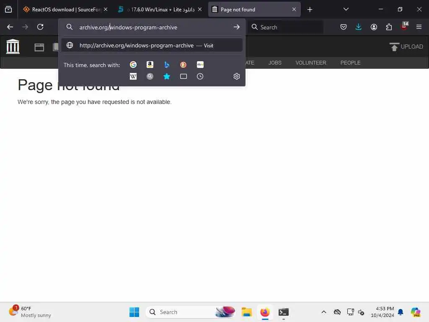Screen dimensions: 429x322
Task: Open the Web section icon on Archive
Action: click(x=39, y=47)
